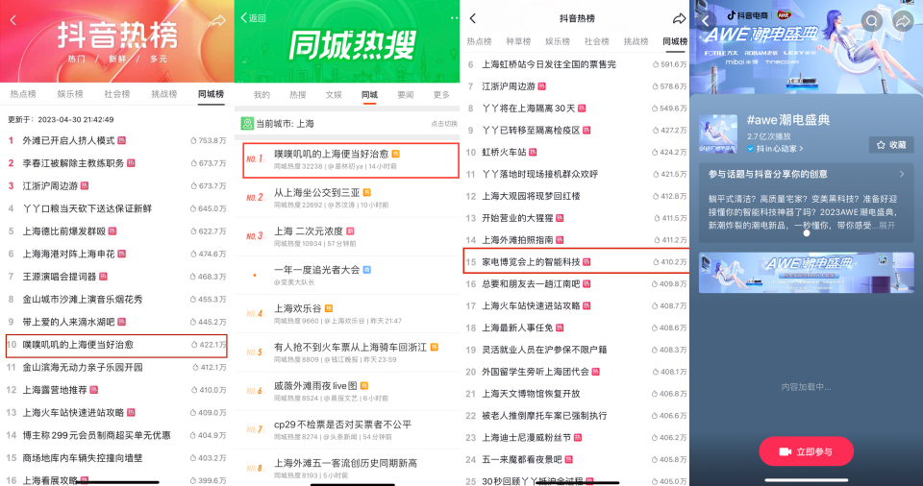Select 更多 tab in 同城热搜
The height and width of the screenshot is (486, 923).
pos(441,95)
